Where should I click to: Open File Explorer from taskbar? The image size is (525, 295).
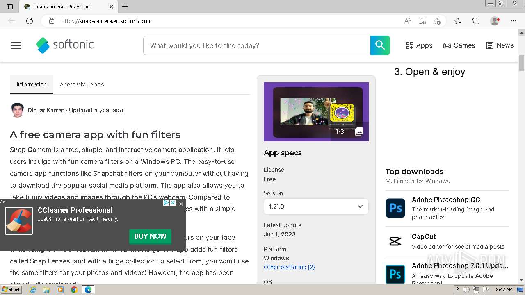46,290
